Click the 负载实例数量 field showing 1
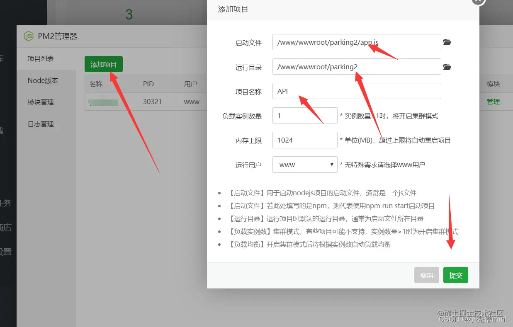 pyautogui.click(x=305, y=116)
